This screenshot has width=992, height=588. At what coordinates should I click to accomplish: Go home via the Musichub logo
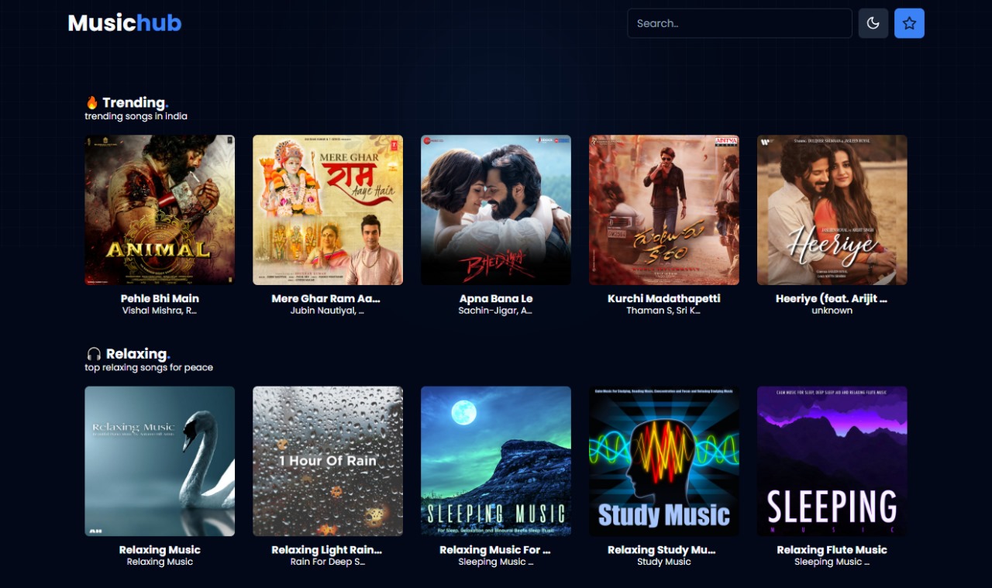tap(125, 23)
